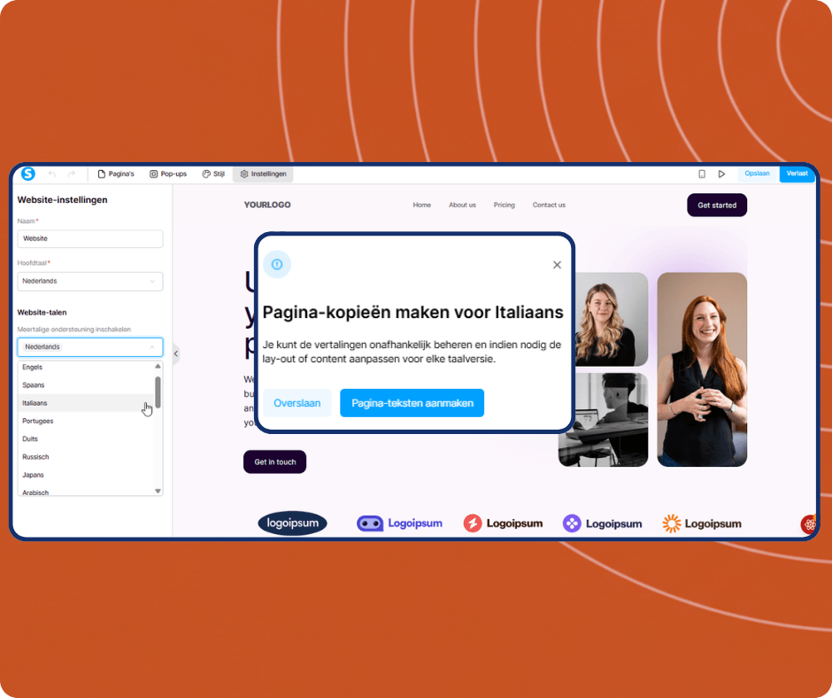Click the dialog info alert icon
832x698 pixels.
pos(277,264)
